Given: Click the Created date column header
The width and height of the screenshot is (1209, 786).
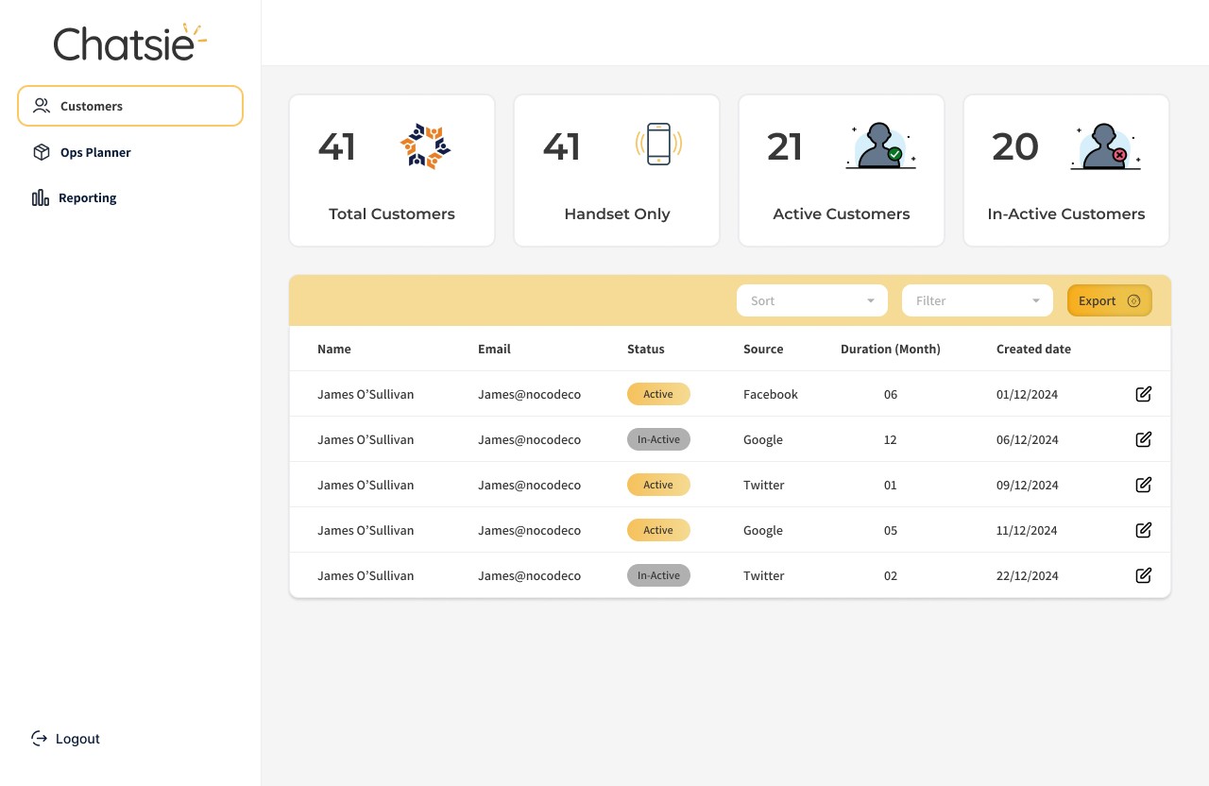Looking at the screenshot, I should (x=1033, y=349).
